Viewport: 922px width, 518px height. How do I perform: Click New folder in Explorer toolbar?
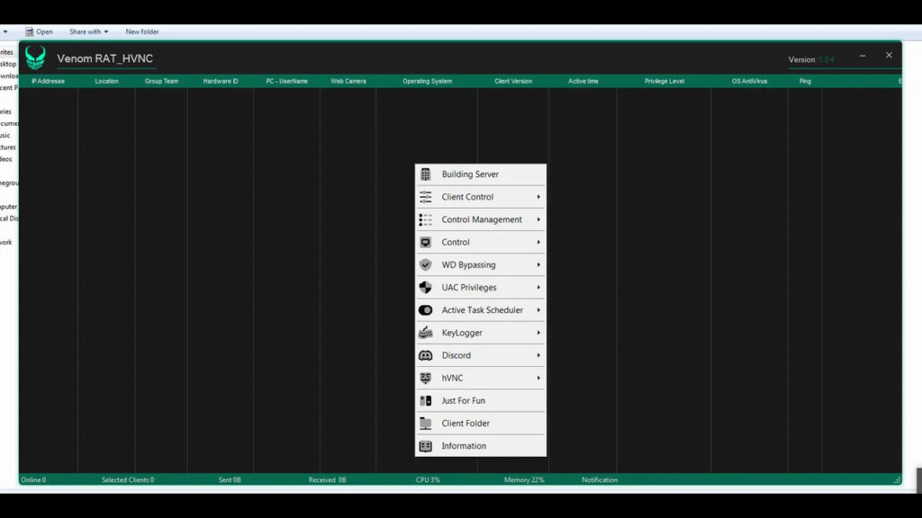141,31
